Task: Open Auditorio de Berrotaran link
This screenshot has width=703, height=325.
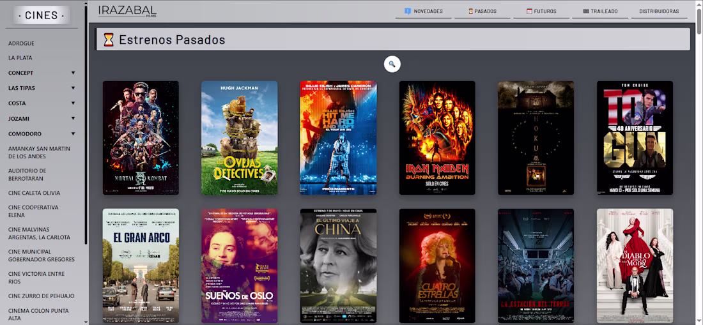Action: click(x=27, y=174)
